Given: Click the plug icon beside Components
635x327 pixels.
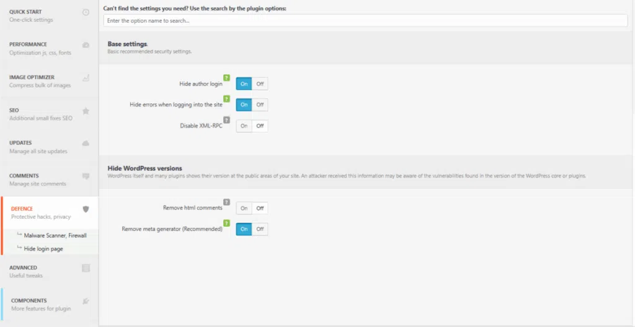Looking at the screenshot, I should (x=86, y=302).
